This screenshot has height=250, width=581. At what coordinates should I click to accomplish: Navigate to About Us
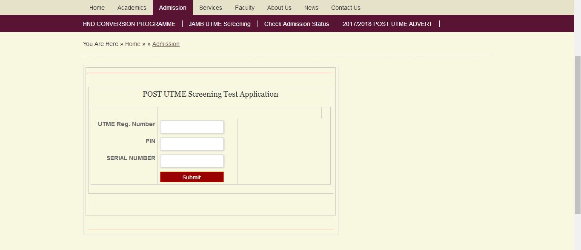[x=279, y=8]
